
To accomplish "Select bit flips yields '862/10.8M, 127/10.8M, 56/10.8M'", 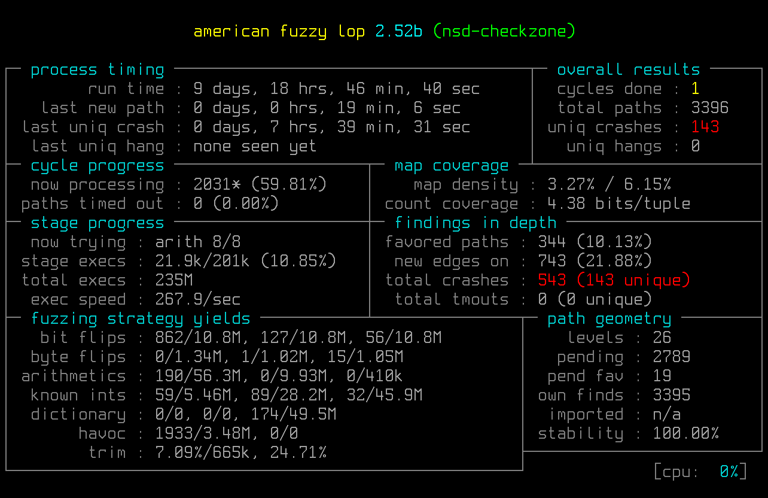I will click(298, 338).
